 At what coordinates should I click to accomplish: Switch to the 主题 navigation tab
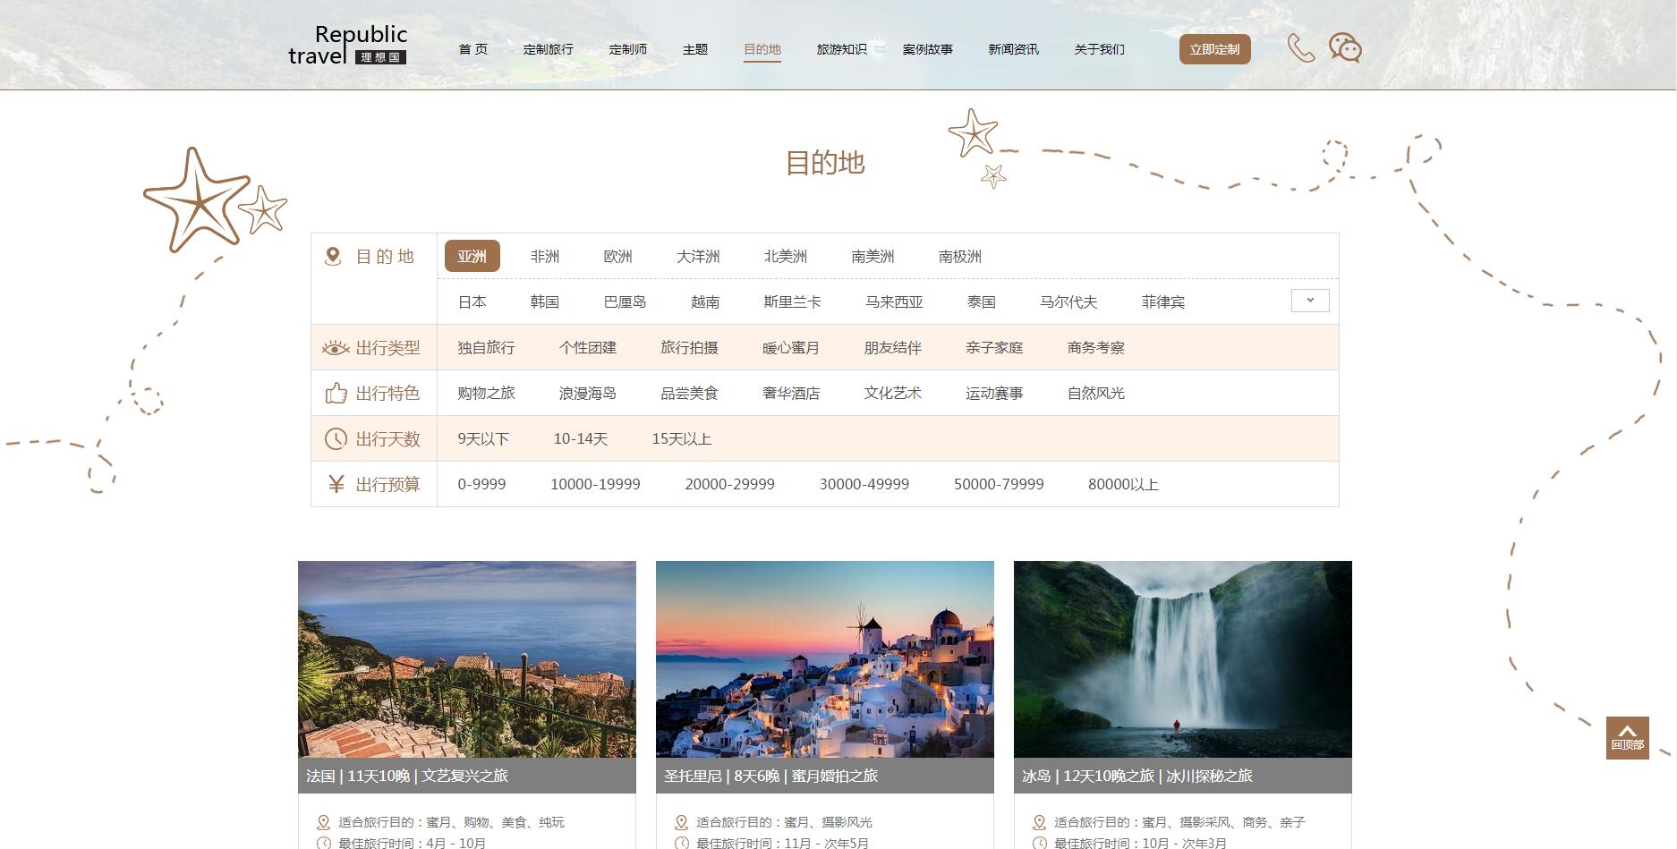tap(695, 49)
